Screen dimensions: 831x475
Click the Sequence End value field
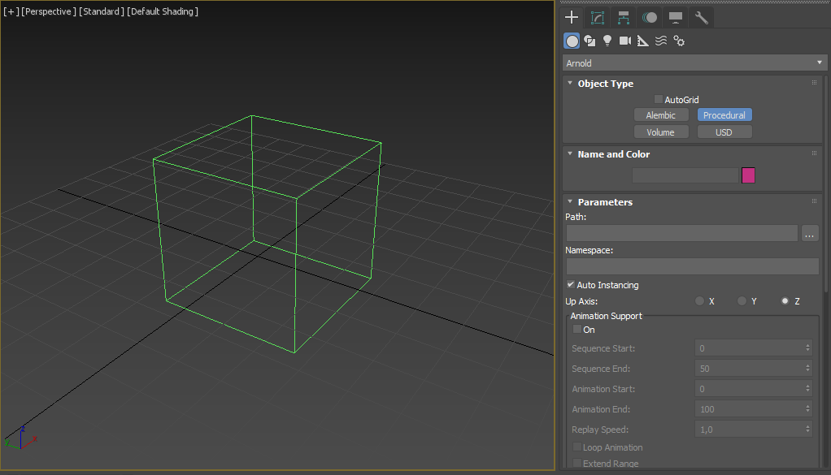pos(750,368)
